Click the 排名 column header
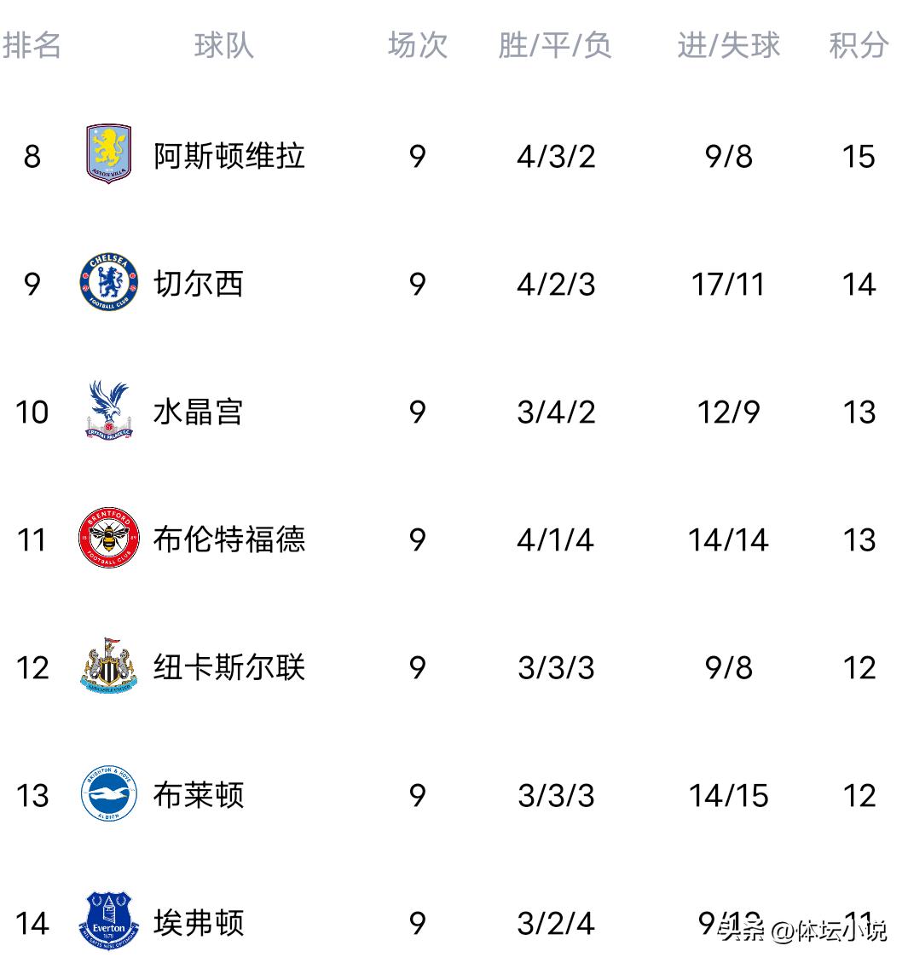Screen dimensions: 908x963 tap(32, 45)
